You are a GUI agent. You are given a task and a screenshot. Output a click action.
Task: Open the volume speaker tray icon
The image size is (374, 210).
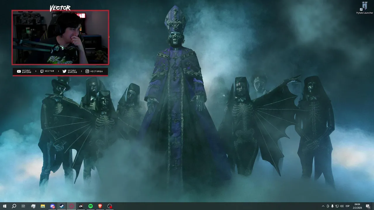tap(342, 206)
